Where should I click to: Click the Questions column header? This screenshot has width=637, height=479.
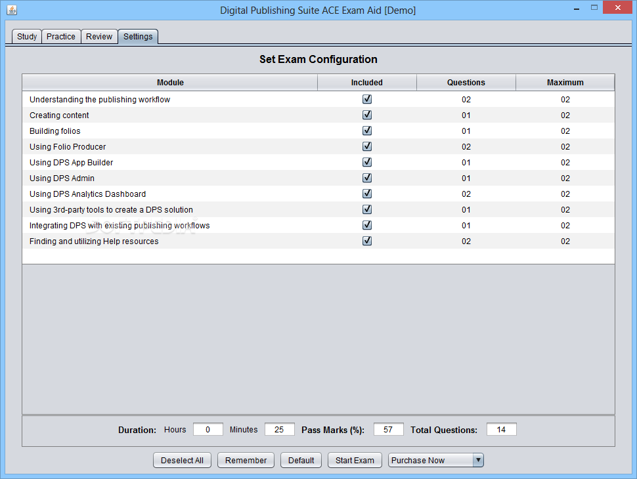466,83
